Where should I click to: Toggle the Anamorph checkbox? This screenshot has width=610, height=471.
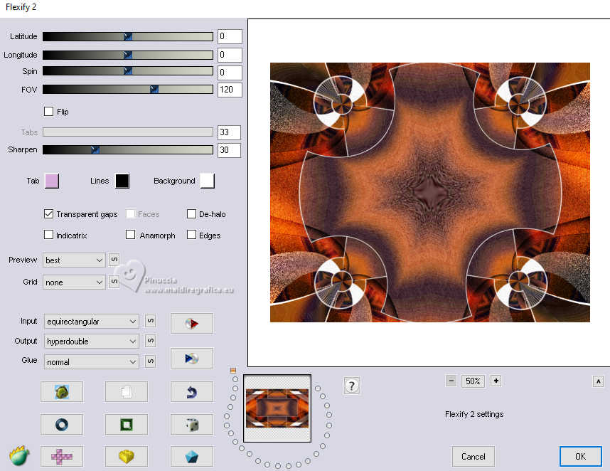(131, 235)
